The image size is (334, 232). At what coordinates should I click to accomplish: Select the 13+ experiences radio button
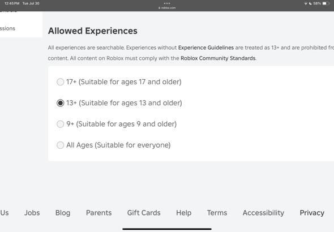coord(60,103)
